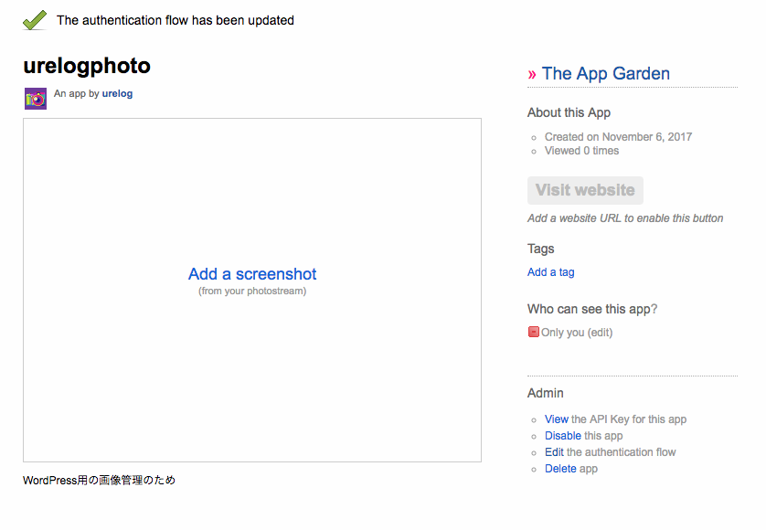766x530 pixels.
Task: Click Delete app link
Action: point(561,469)
